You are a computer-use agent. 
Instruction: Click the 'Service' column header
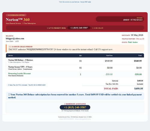(10, 56)
